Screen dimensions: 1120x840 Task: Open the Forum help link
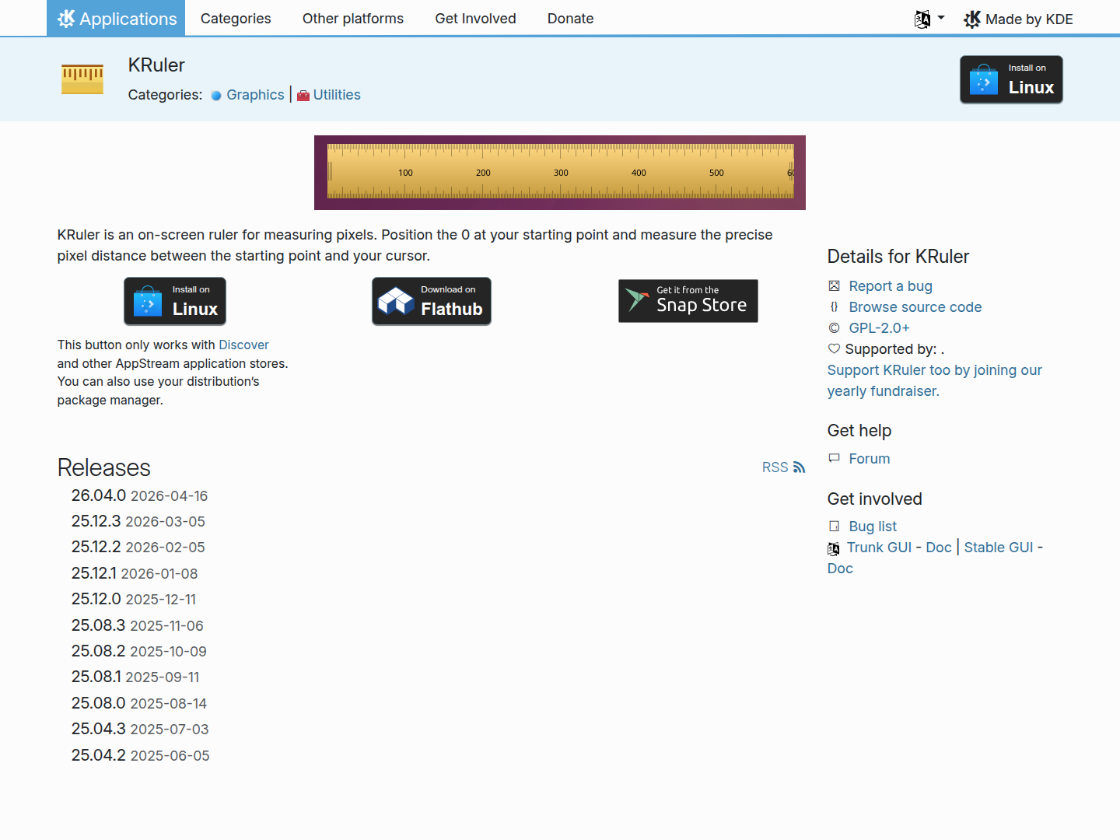click(x=870, y=459)
